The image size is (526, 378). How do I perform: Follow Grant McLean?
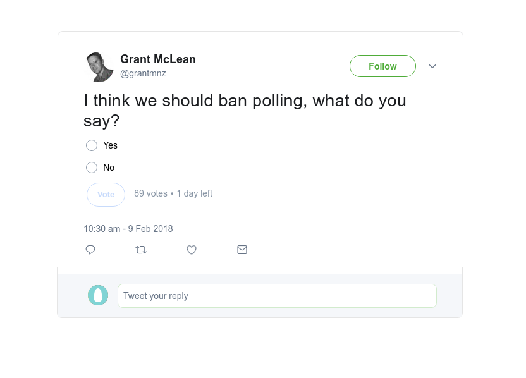click(382, 66)
